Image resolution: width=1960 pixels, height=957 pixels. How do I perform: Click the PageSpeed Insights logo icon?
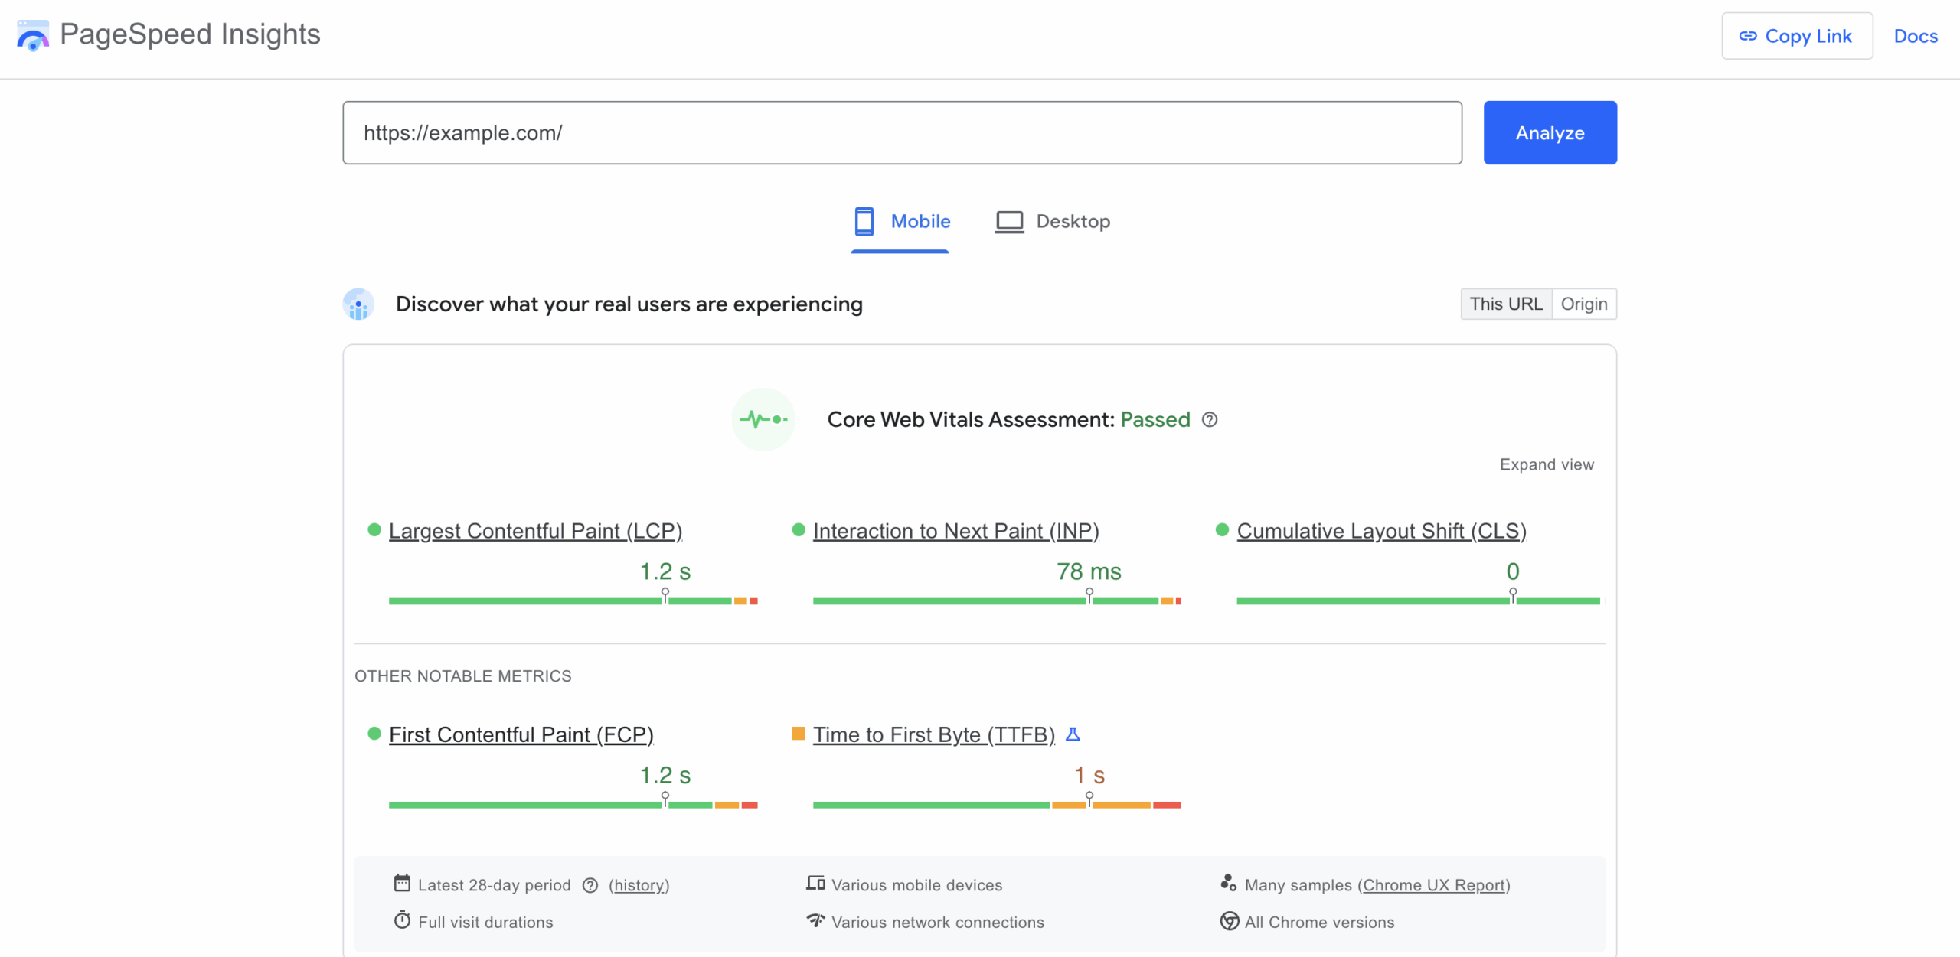pos(31,34)
